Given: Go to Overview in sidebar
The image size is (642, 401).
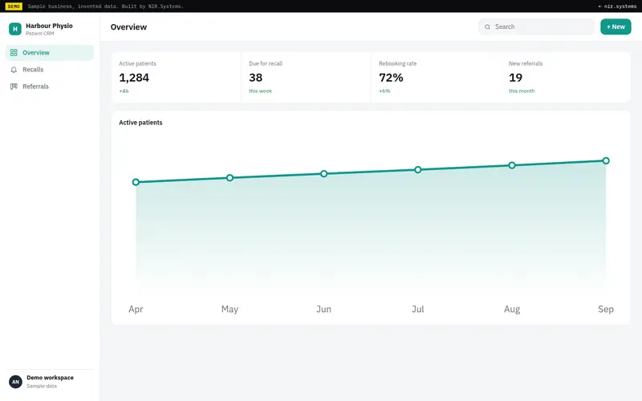Looking at the screenshot, I should 50,53.
